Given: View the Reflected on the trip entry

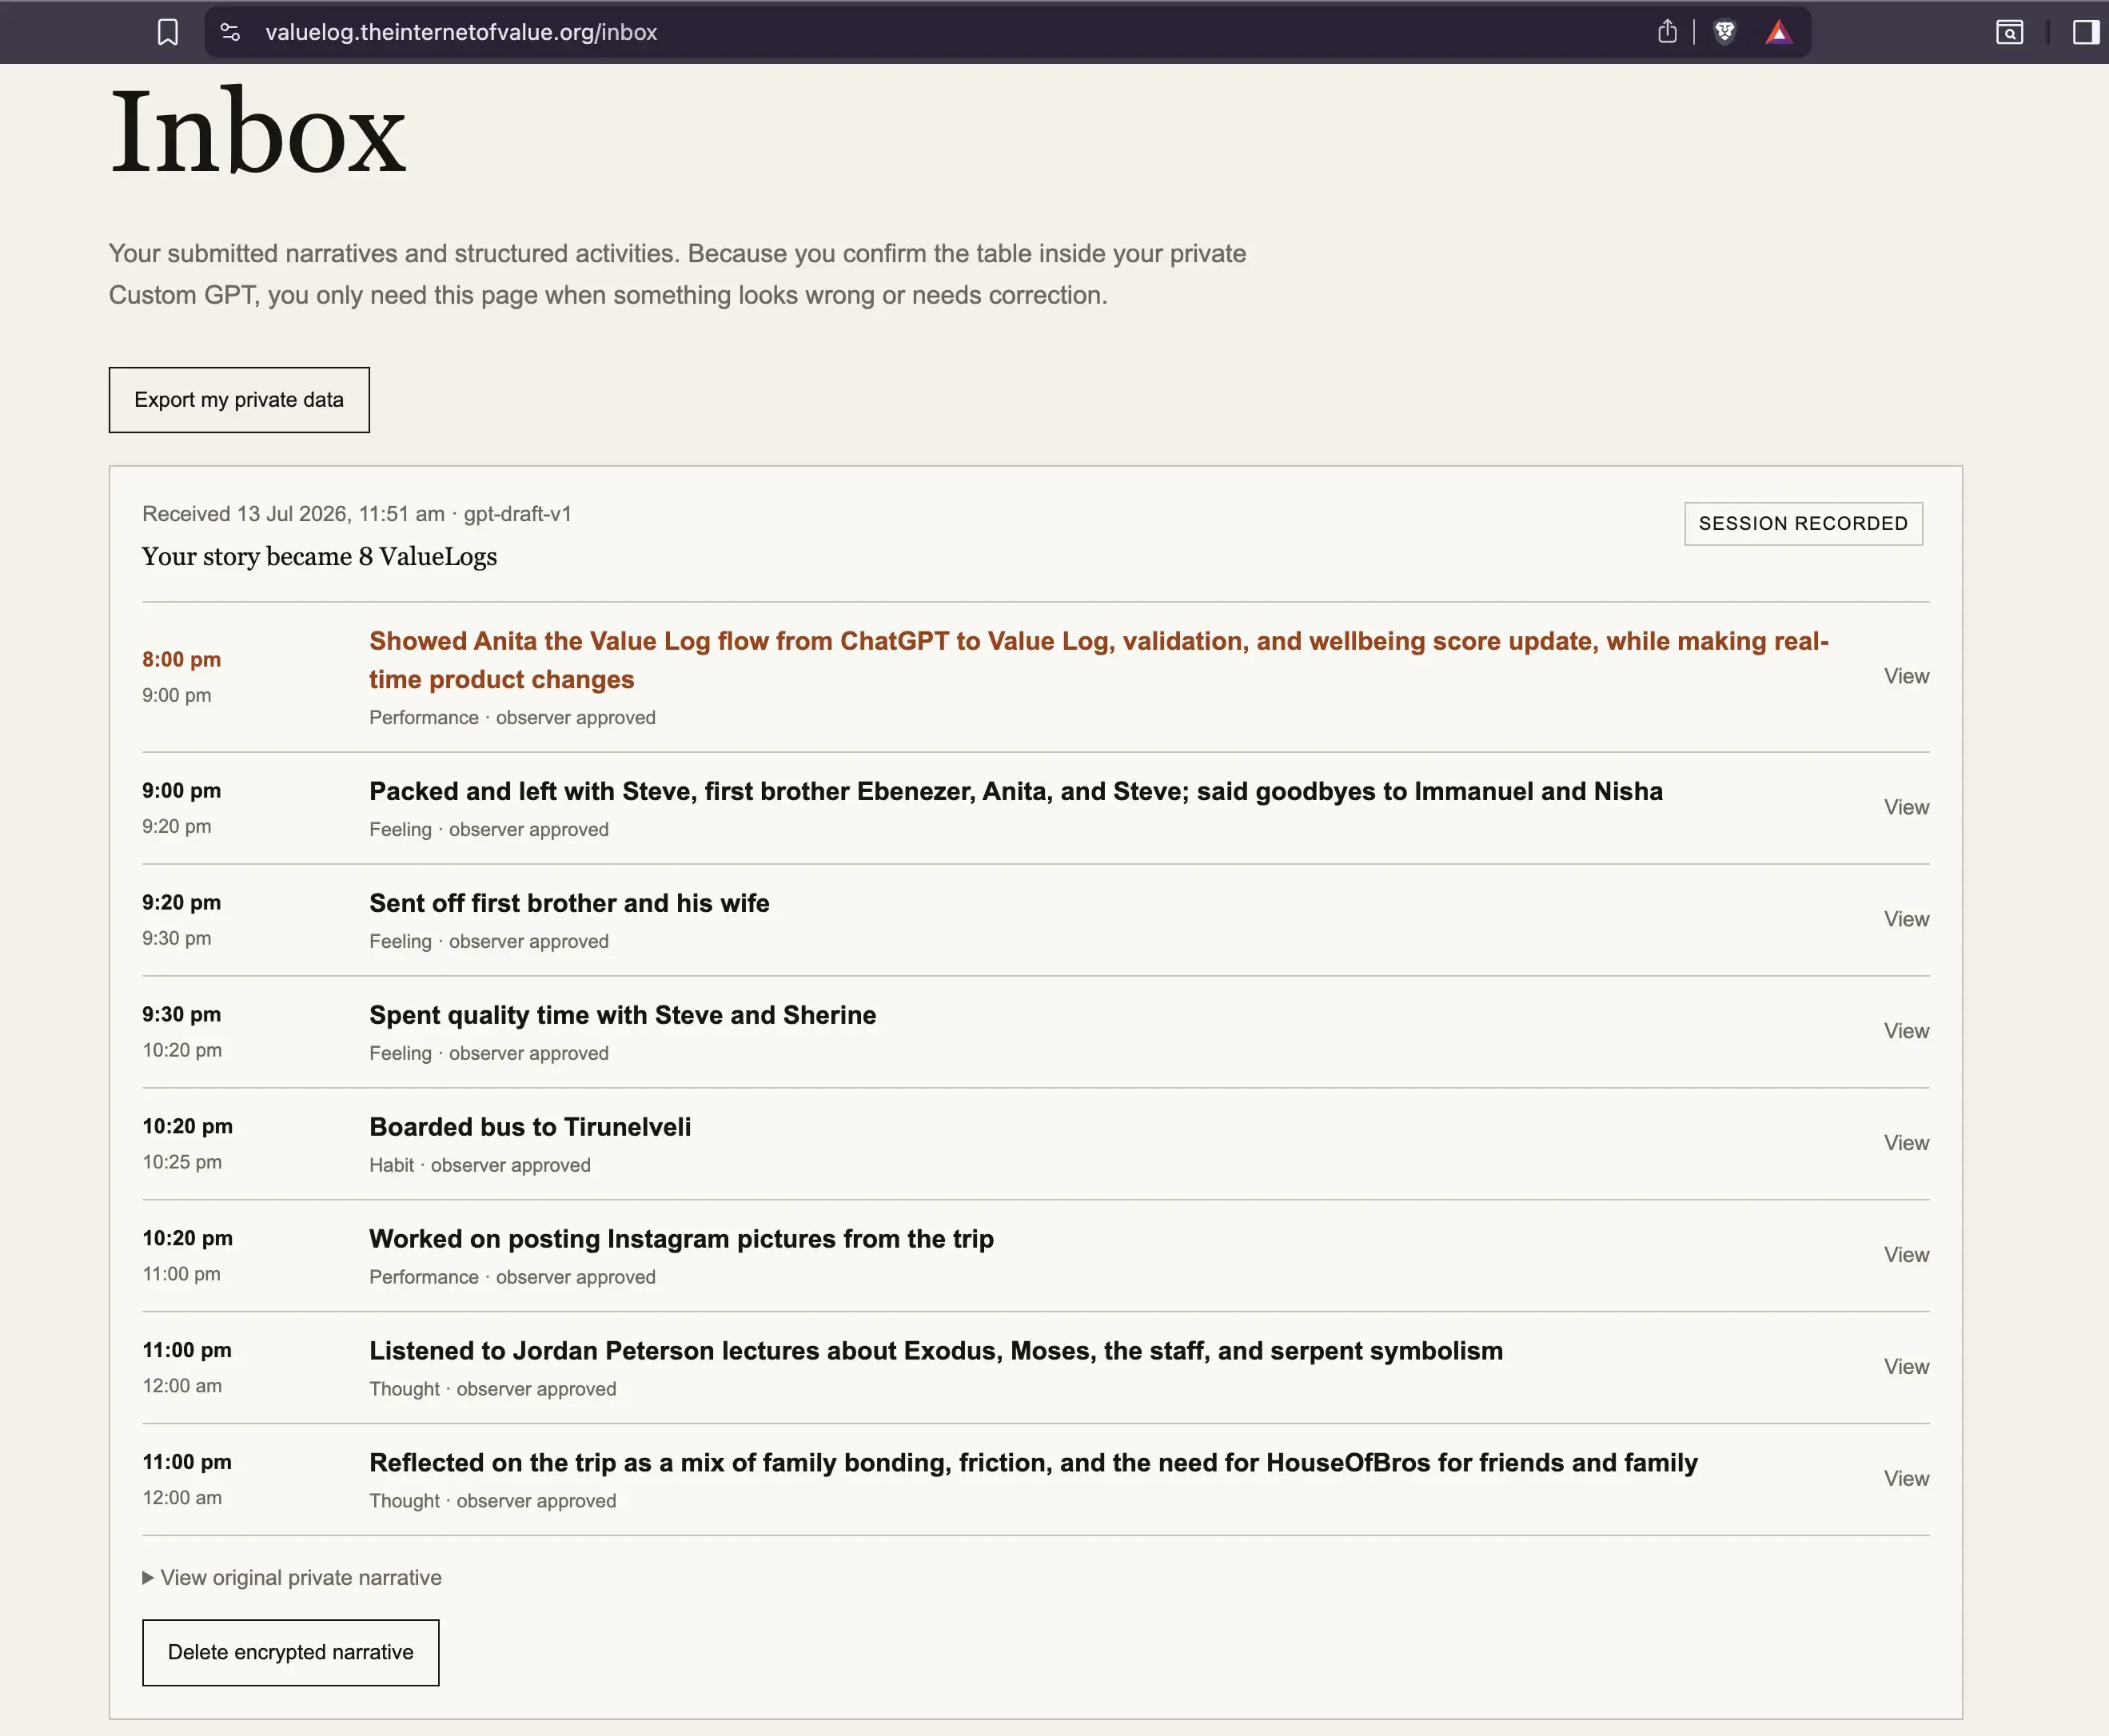Looking at the screenshot, I should [x=1906, y=1479].
